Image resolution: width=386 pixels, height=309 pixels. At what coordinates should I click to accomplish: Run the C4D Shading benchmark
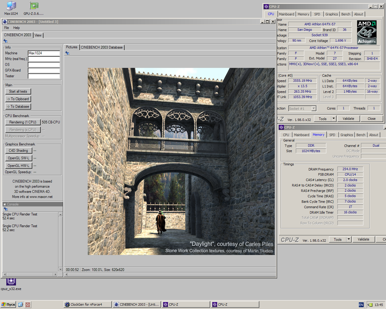click(18, 151)
